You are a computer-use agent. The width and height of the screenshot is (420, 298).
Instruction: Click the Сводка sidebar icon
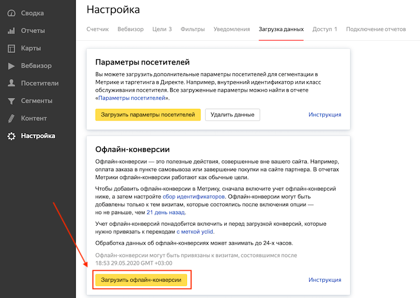[11, 13]
